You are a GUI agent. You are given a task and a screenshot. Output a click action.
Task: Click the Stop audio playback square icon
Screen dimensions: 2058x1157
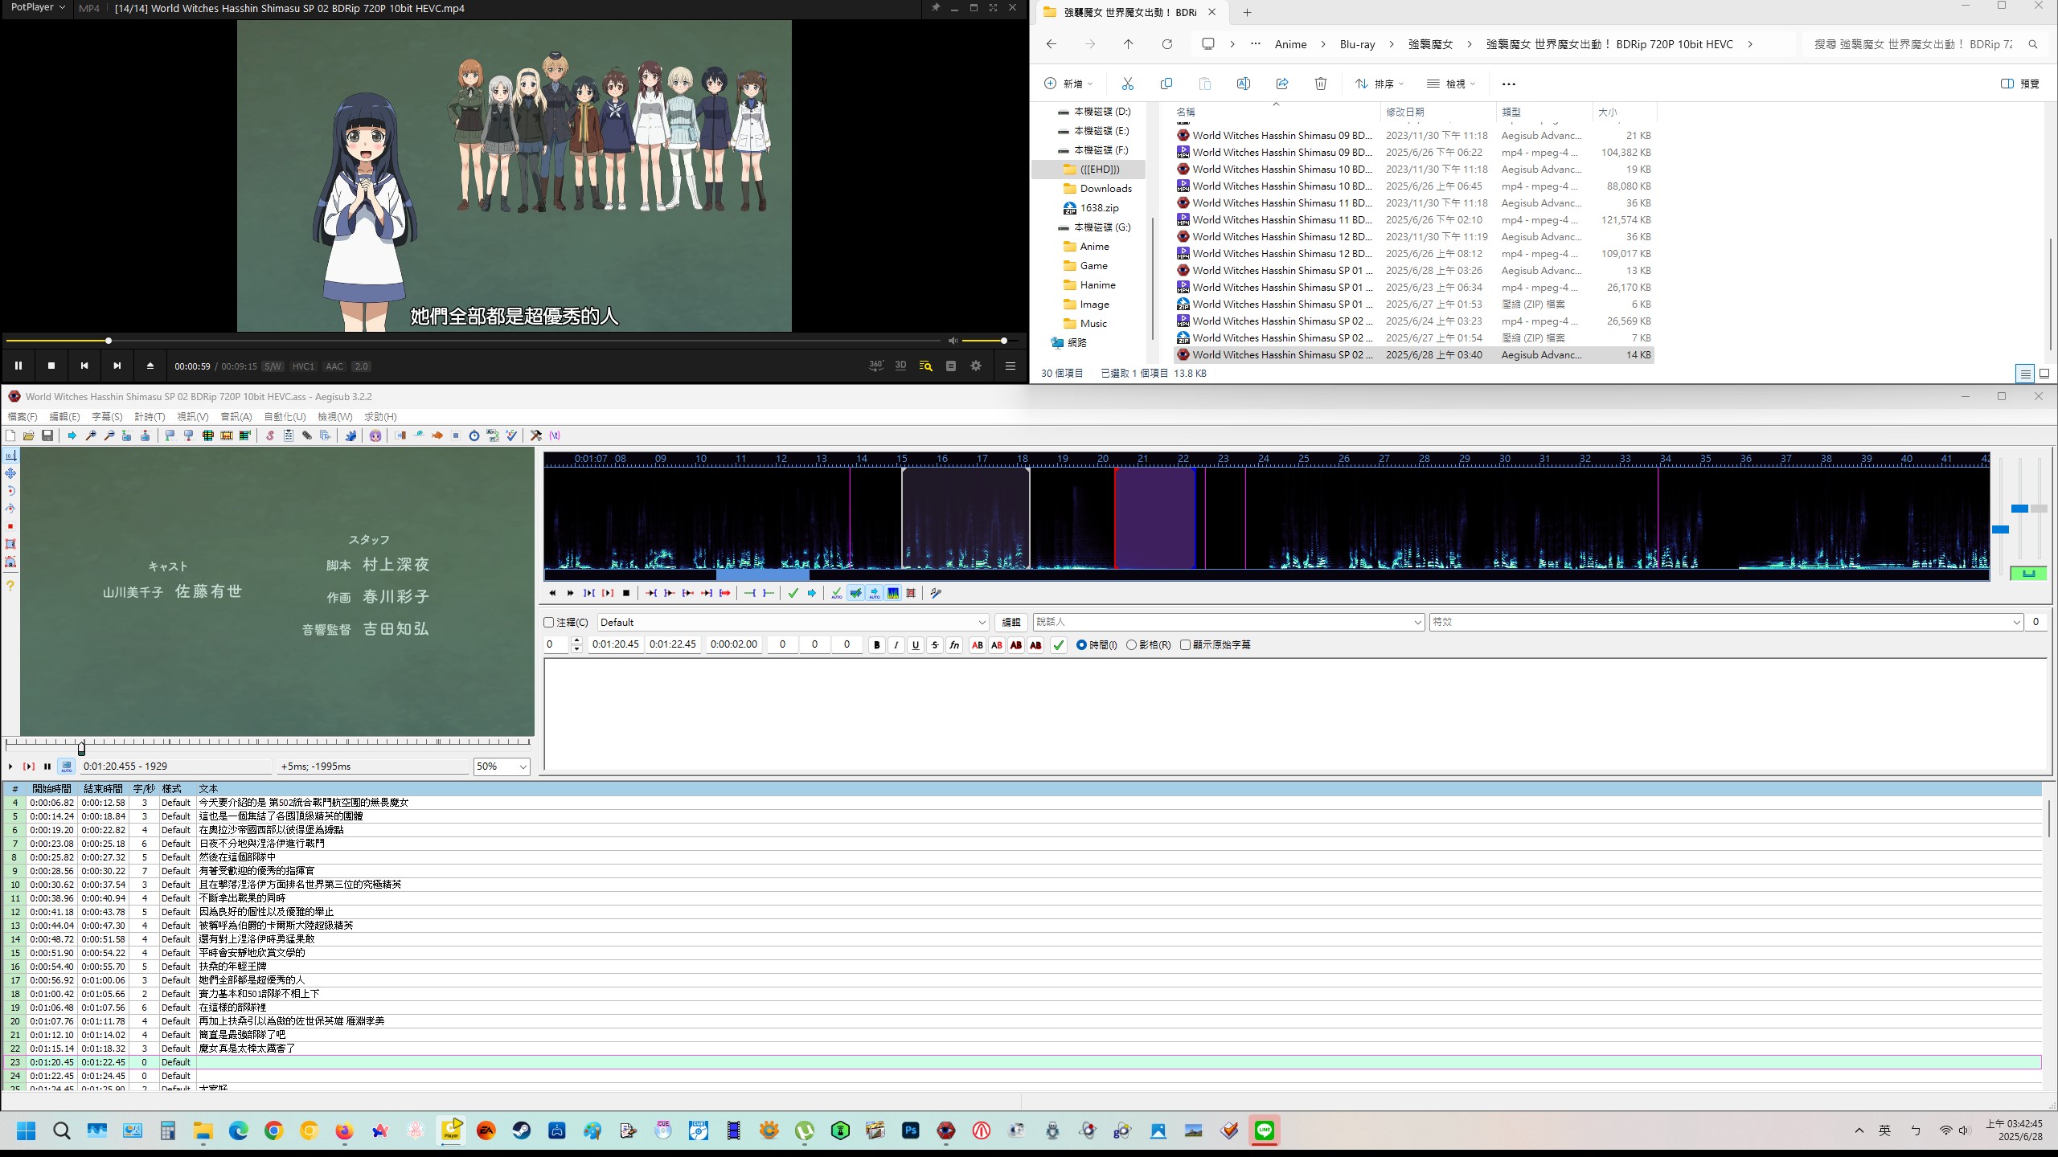click(626, 593)
